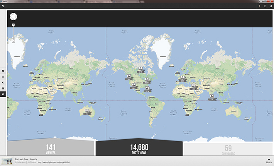
Task: Click the Renew button
Action: click(269, 161)
